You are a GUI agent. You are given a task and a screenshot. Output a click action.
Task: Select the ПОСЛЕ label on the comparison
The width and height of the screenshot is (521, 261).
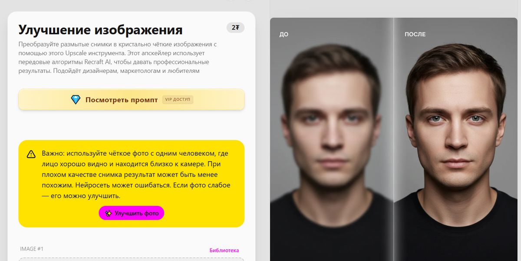point(415,34)
